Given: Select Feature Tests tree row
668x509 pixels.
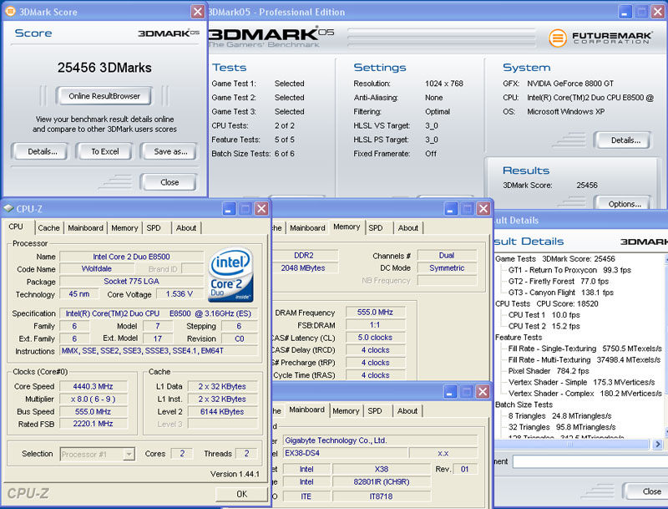Looking at the screenshot, I should (519, 337).
